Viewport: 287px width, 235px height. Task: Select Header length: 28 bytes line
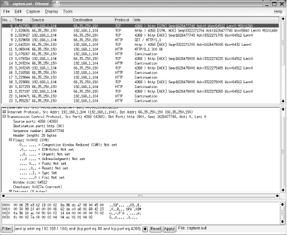pyautogui.click(x=35, y=136)
